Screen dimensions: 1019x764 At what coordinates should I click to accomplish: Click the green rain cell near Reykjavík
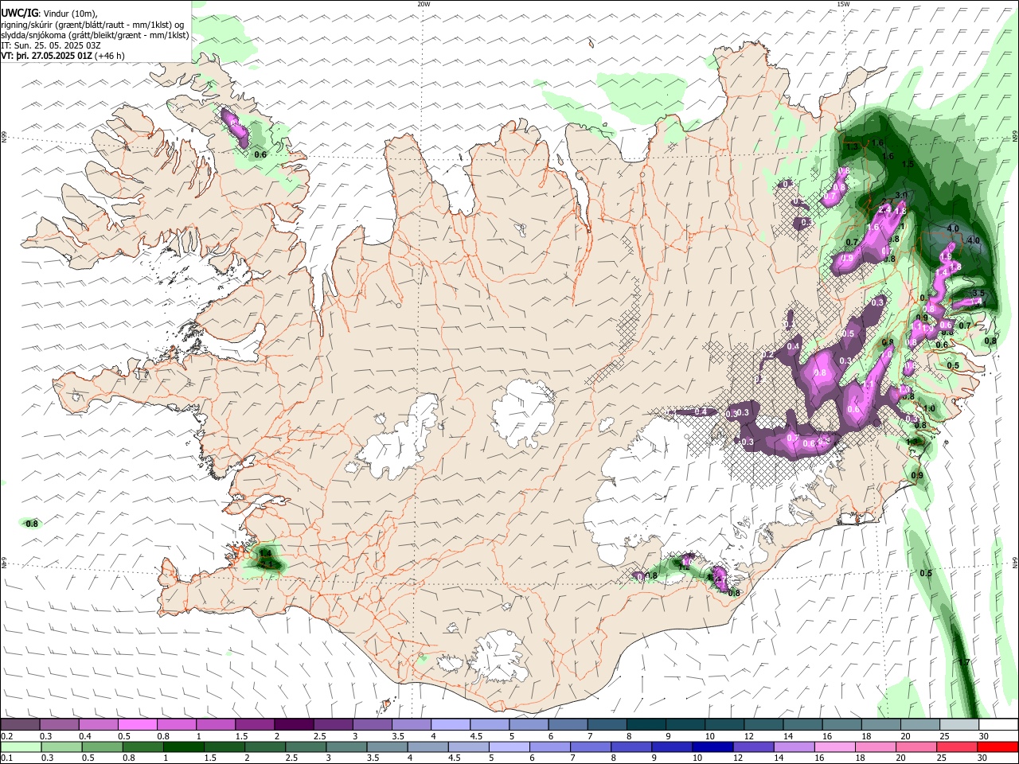(x=266, y=559)
